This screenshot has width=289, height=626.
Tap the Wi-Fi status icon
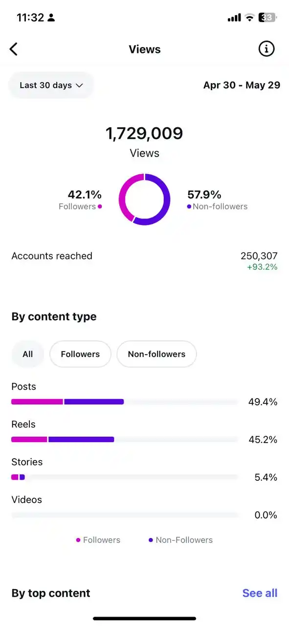[x=250, y=18]
